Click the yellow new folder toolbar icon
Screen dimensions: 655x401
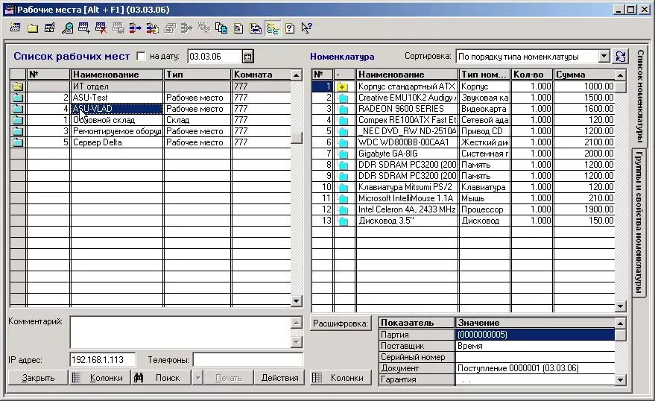(x=33, y=28)
